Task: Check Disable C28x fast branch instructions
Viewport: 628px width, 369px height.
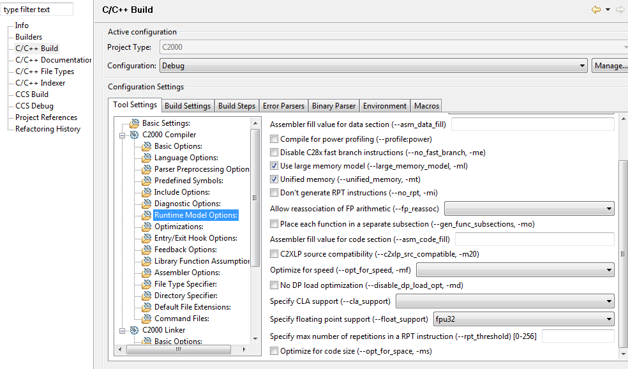Action: point(274,152)
